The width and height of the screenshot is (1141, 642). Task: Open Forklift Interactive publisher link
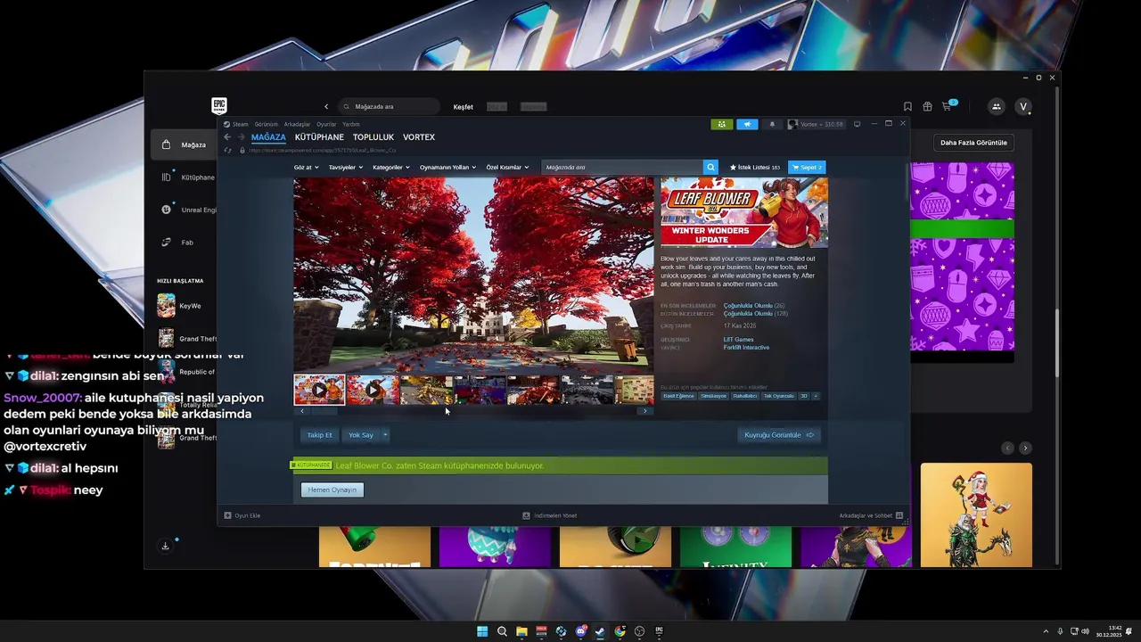coord(746,348)
